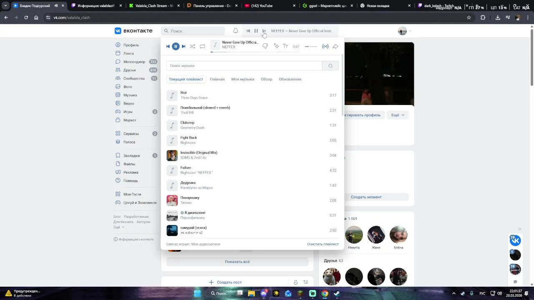The image size is (534, 300).
Task: Expand the Ещё footer dropdown in sidebar
Action: 118,227
